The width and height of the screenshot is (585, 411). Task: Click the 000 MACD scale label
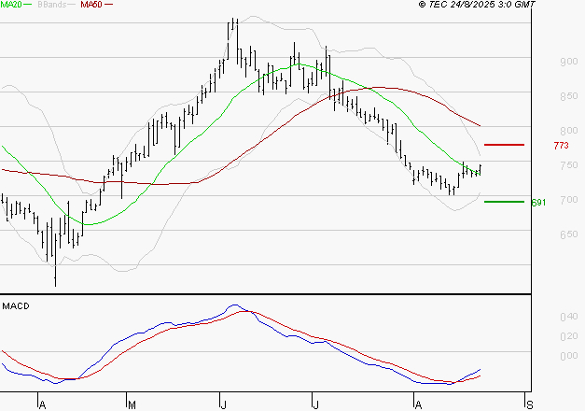(x=541, y=356)
